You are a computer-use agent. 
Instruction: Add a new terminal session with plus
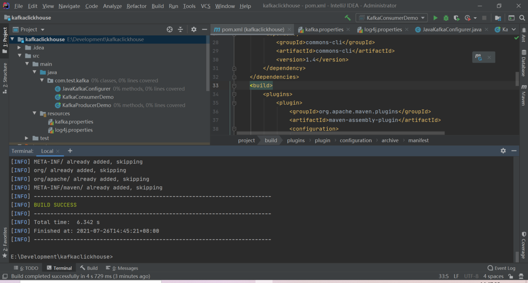(70, 151)
